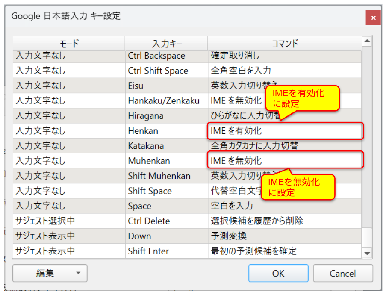The width and height of the screenshot is (386, 295).
Task: Select the 空白を入力 command cell
Action: click(285, 206)
